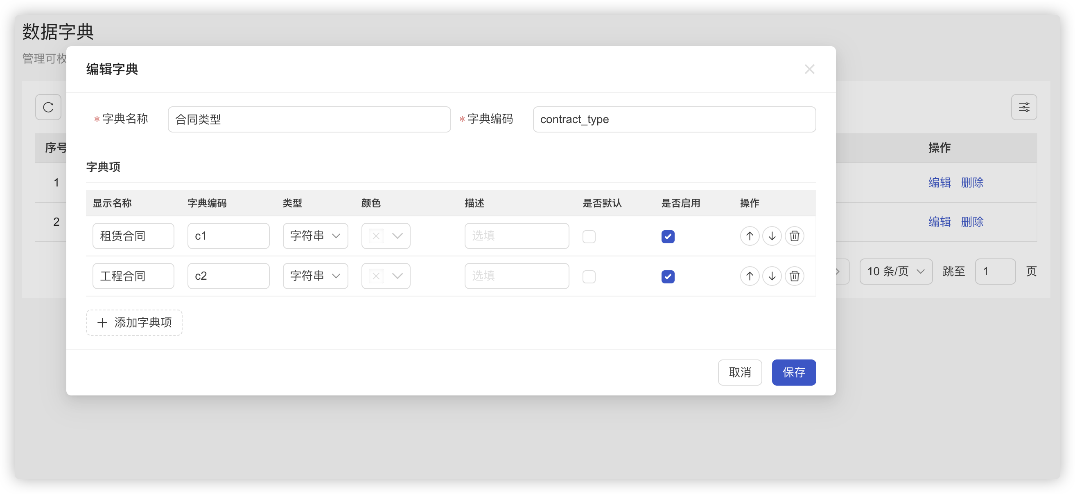Move 租赁合同 row down with arrow icon
Viewport: 1075px width, 494px height.
(x=772, y=236)
